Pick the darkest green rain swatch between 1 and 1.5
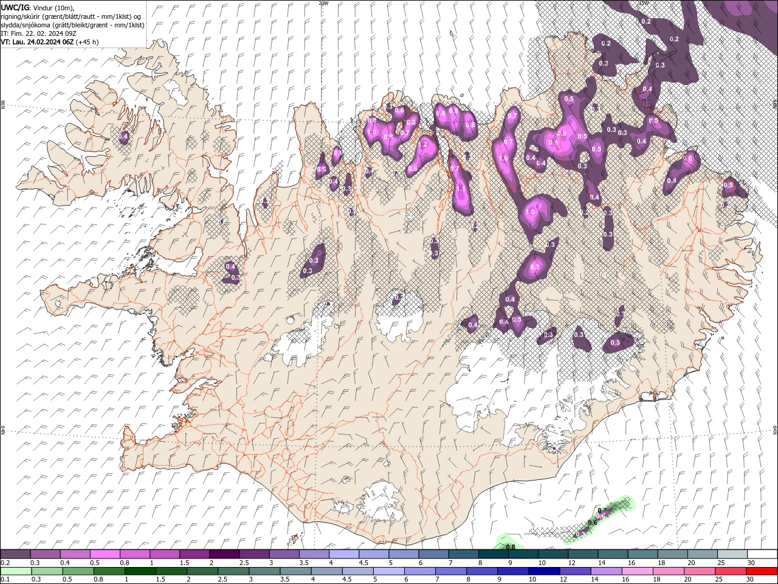778x584 pixels. [x=140, y=571]
